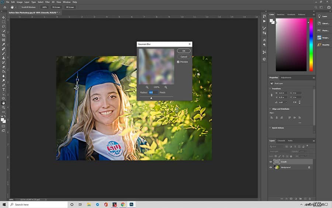This screenshot has width=332, height=208.
Task: Collapse the Quick Actions section
Action: tap(270, 128)
